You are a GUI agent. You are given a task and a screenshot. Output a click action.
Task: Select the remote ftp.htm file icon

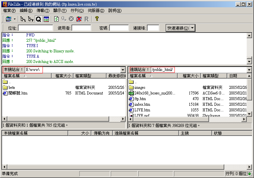pyautogui.click(x=131, y=99)
